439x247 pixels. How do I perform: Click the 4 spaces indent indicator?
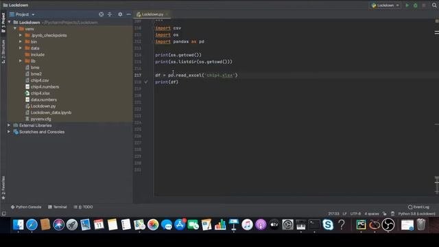click(x=372, y=213)
